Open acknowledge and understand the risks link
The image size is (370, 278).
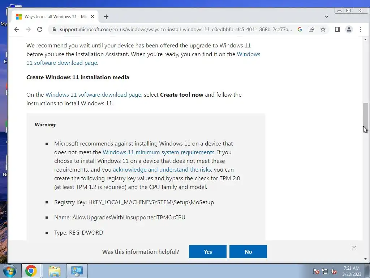click(162, 169)
